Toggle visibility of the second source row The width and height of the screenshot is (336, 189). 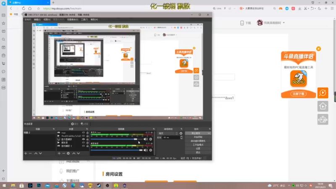point(83,136)
